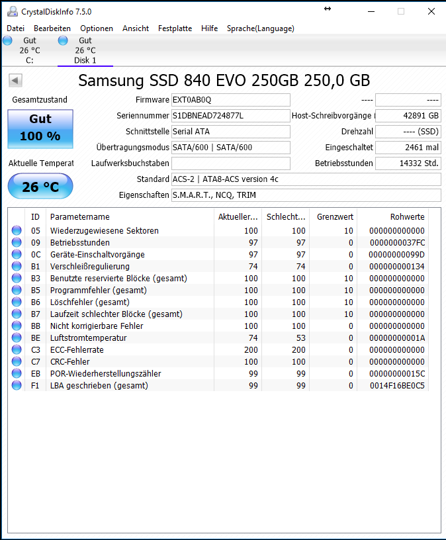Click the Parametername column header
Screen dimensions: 446x540
pyautogui.click(x=130, y=217)
